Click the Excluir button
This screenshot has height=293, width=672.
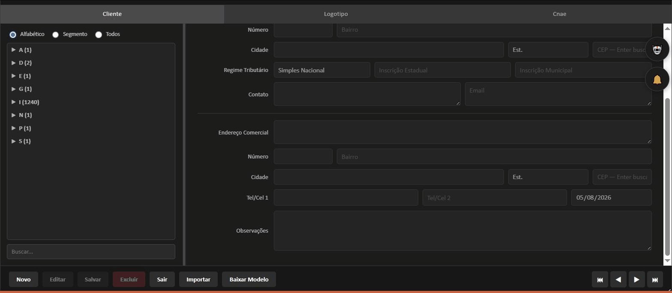[x=129, y=279]
